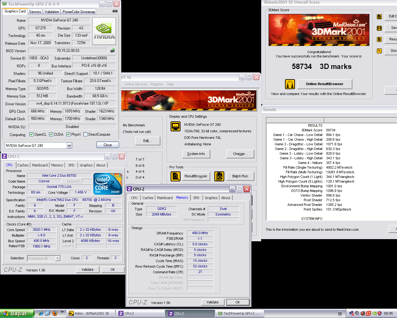This screenshot has height=318, width=397.
Task: Click the DRAM Frequency value 490.0 MHz
Action: [x=200, y=233]
